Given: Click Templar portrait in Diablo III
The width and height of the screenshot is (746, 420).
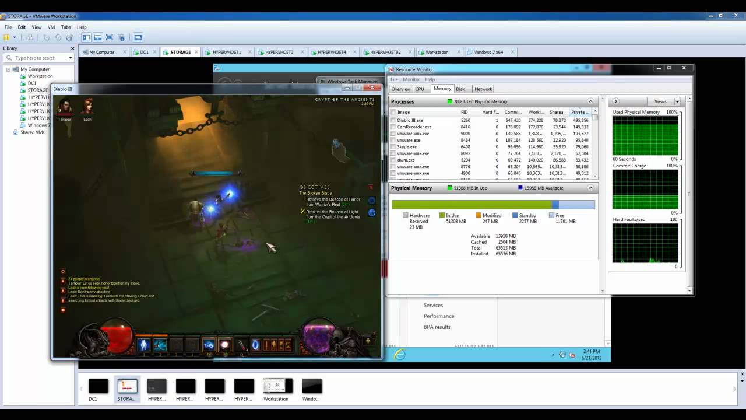Looking at the screenshot, I should click(65, 106).
